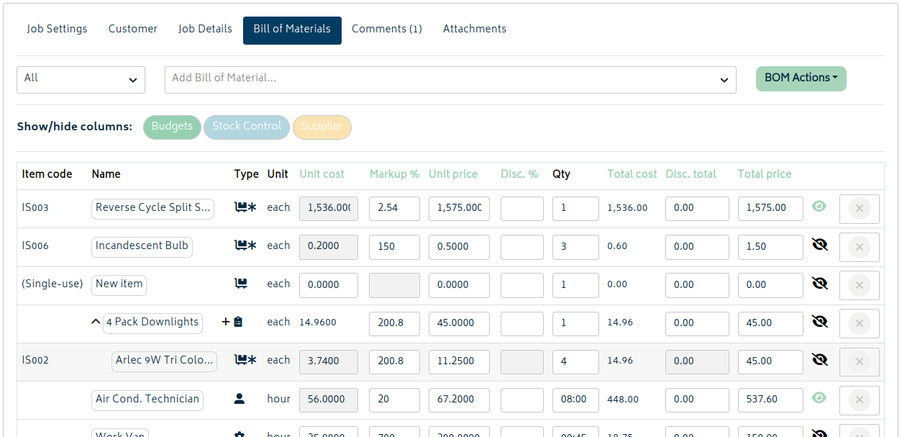The height and width of the screenshot is (437, 902).
Task: Remove the Reverse Cycle Split row with X
Action: pos(859,209)
